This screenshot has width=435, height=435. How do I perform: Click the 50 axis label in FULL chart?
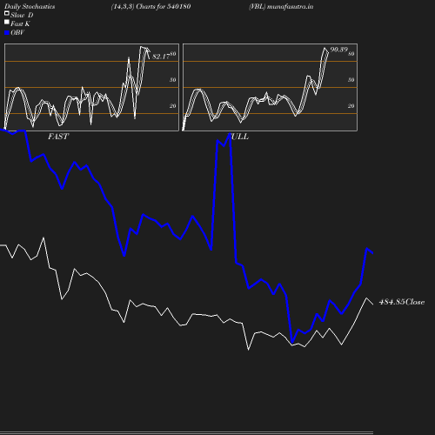pos(351,80)
